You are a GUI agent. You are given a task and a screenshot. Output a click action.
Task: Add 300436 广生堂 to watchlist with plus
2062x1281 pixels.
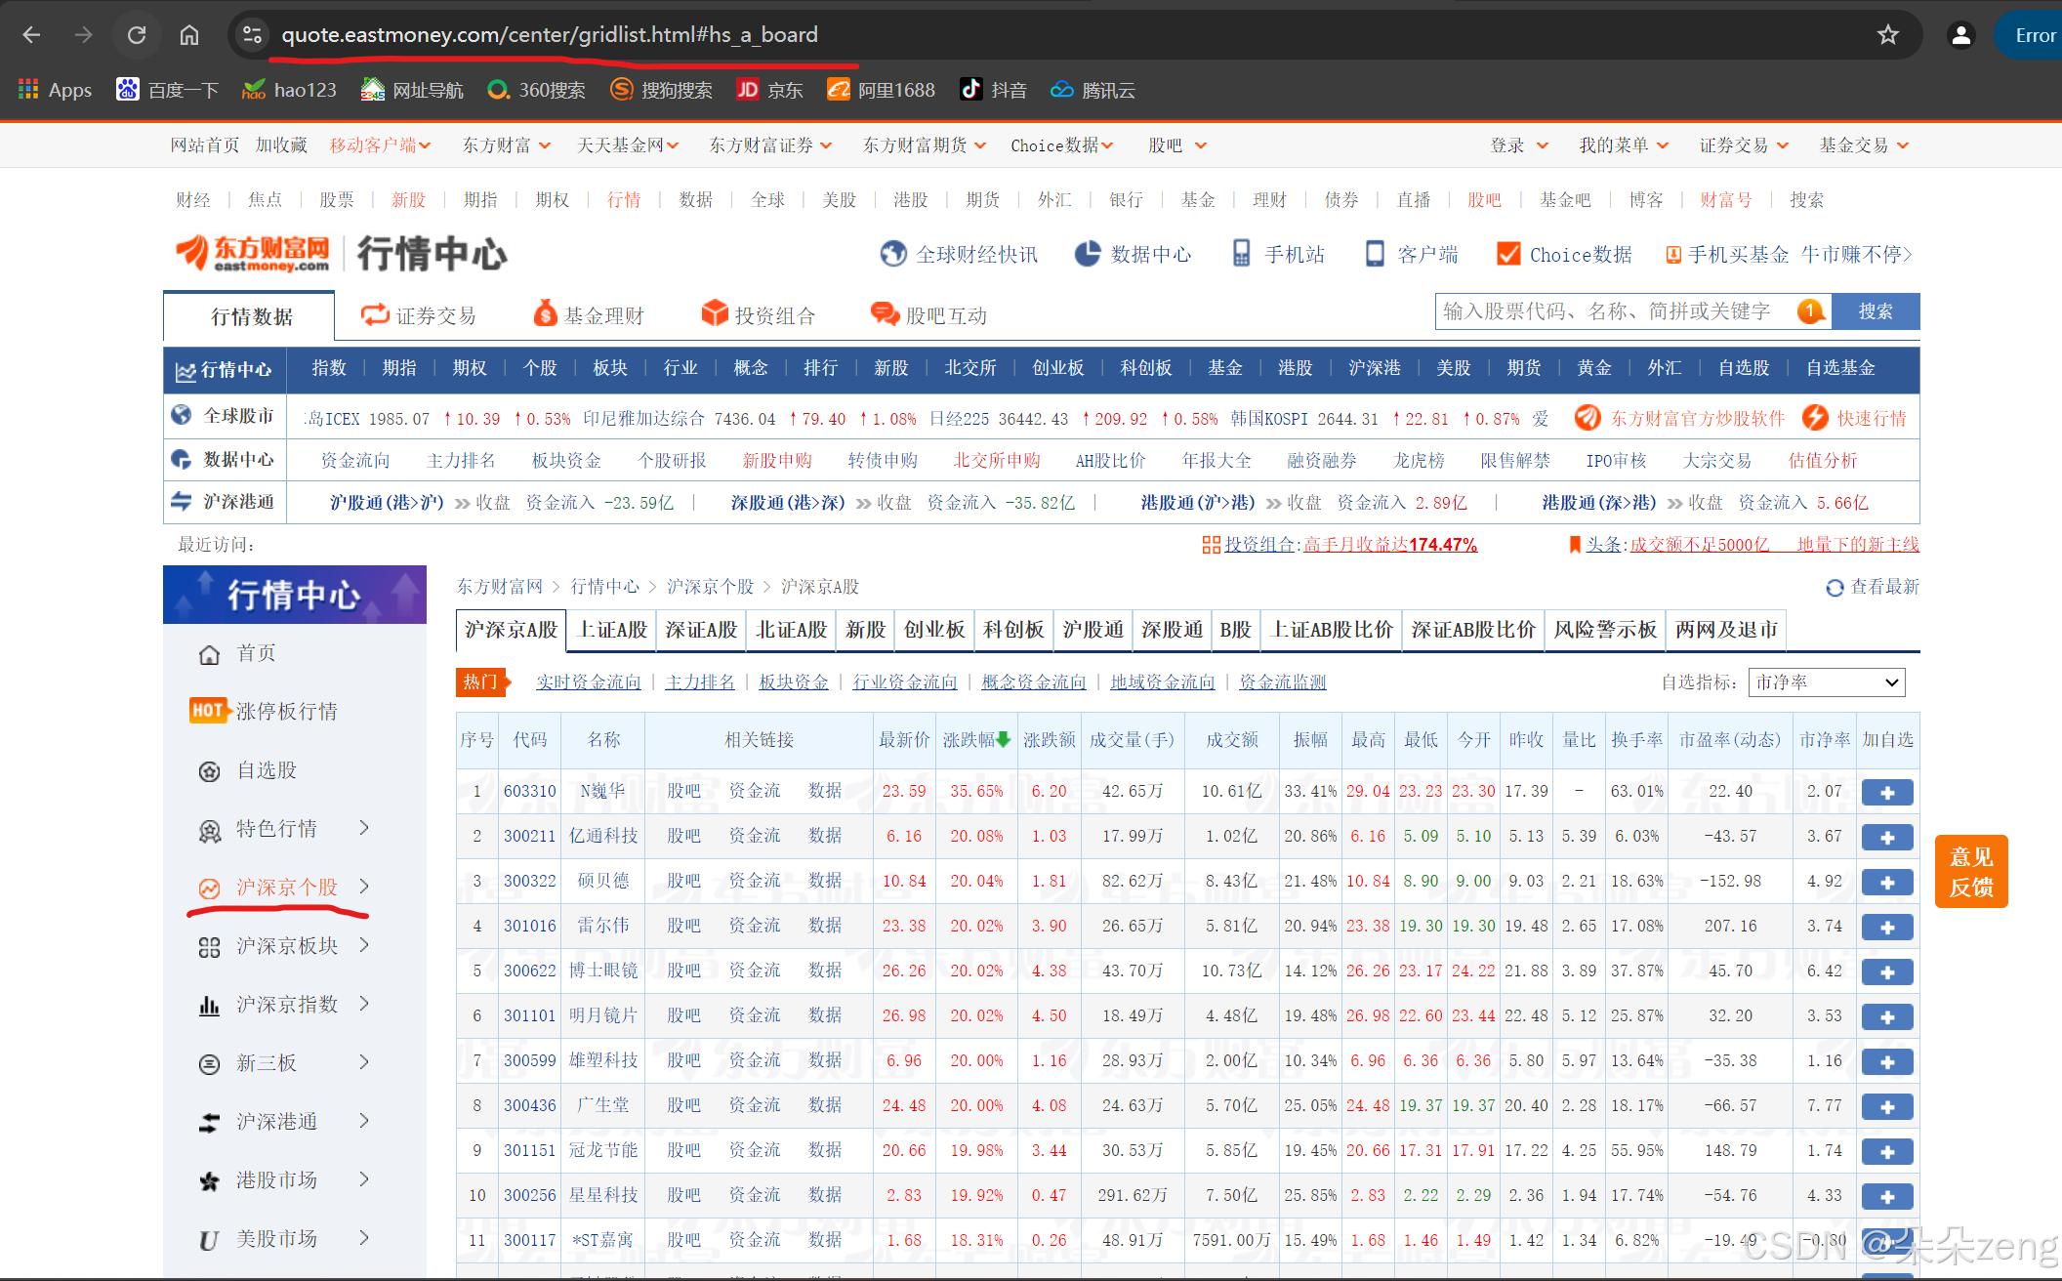click(x=1887, y=1107)
